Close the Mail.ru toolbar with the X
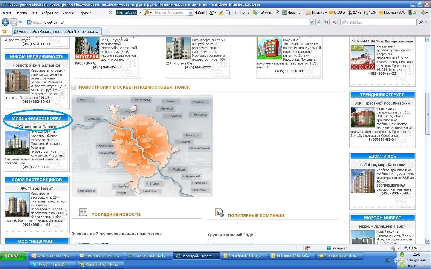431x270 pixels. pyautogui.click(x=110, y=13)
